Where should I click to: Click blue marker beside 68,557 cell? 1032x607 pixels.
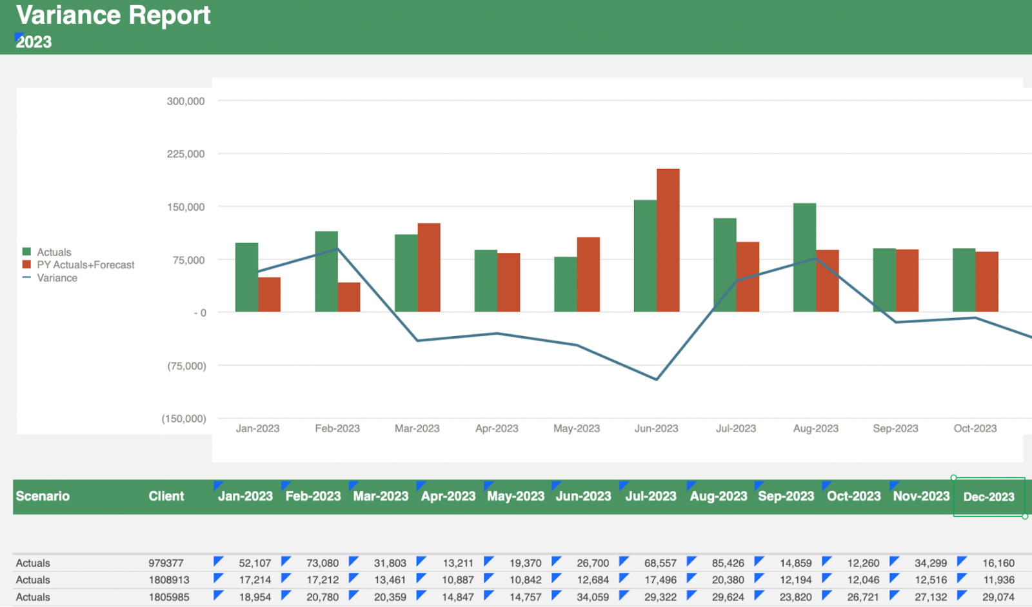click(624, 561)
